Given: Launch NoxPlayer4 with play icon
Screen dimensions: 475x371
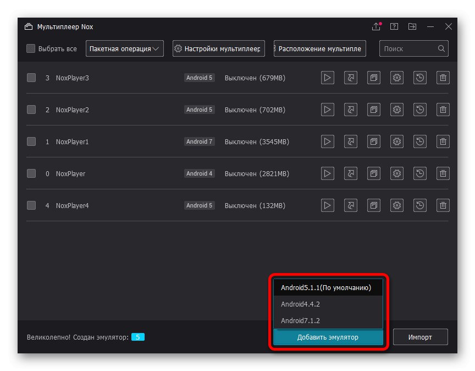Looking at the screenshot, I should click(x=328, y=205).
